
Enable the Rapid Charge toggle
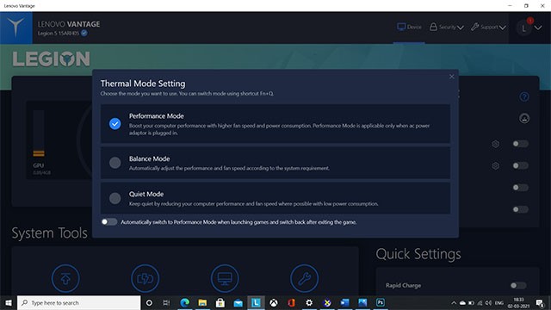pos(518,285)
